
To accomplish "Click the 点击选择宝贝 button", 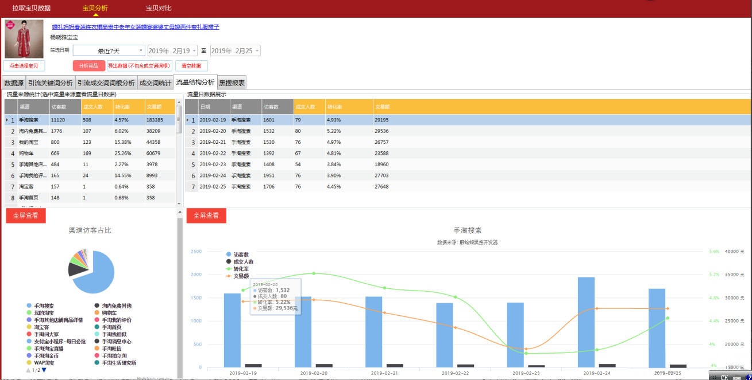I will (x=24, y=66).
